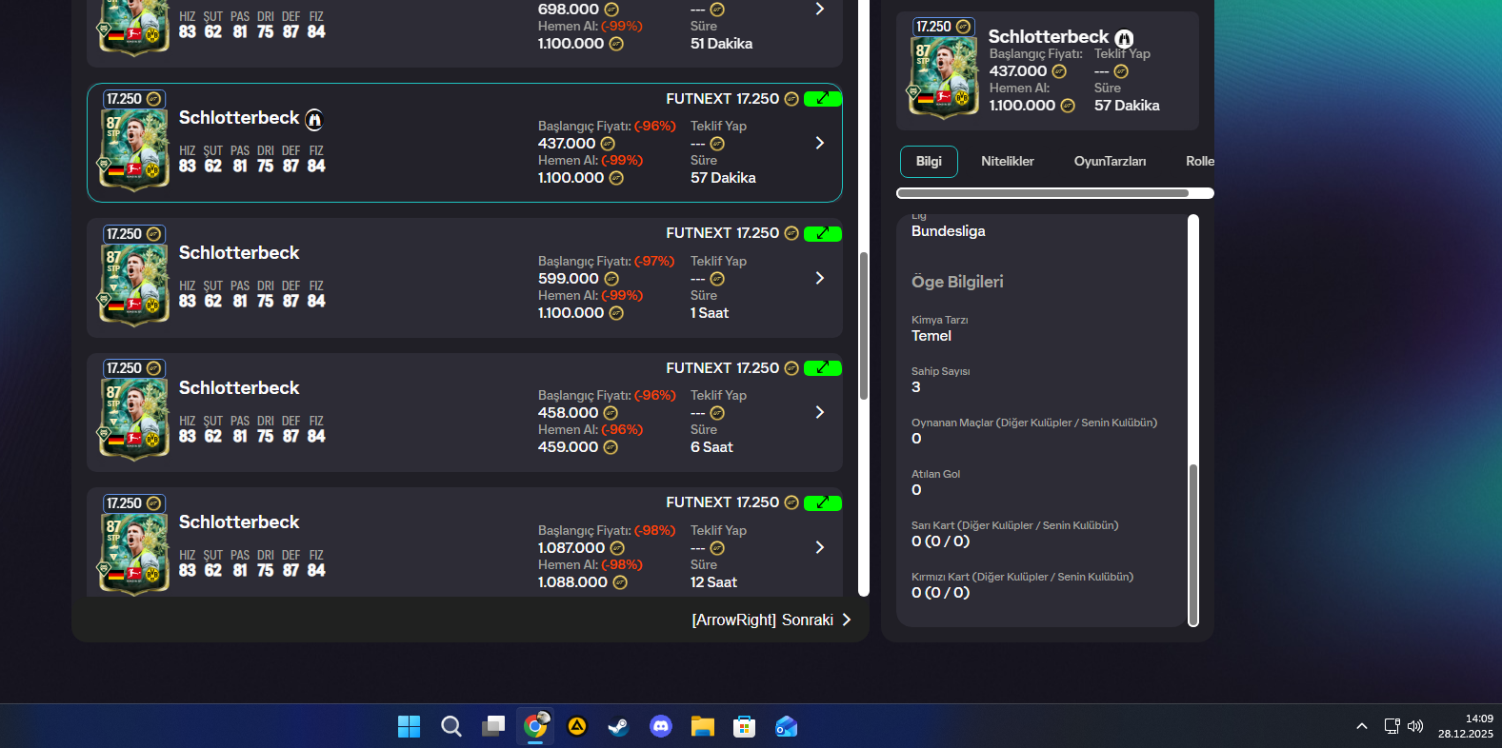Switch to the Nitelikler tab

coord(1008,162)
